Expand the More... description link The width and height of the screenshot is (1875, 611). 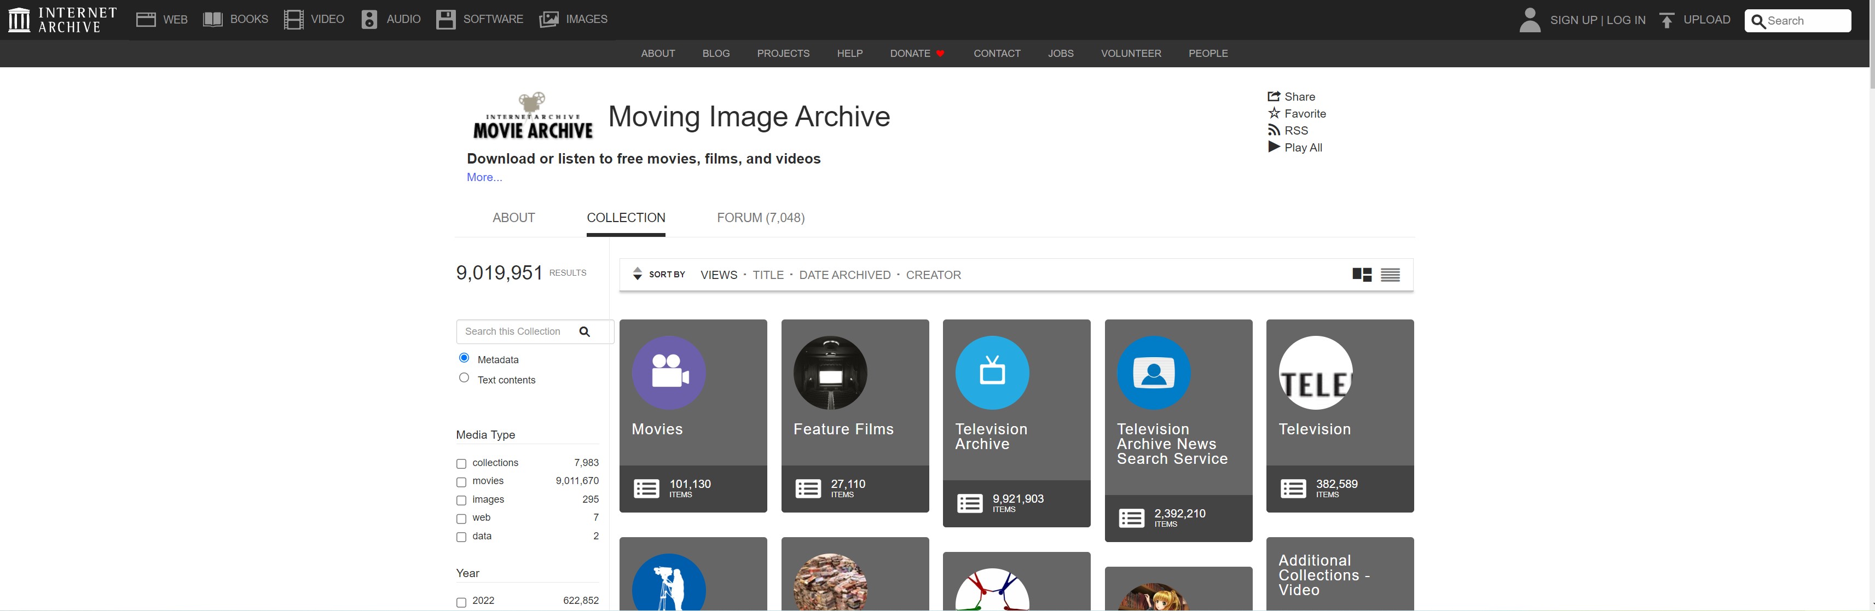point(484,177)
